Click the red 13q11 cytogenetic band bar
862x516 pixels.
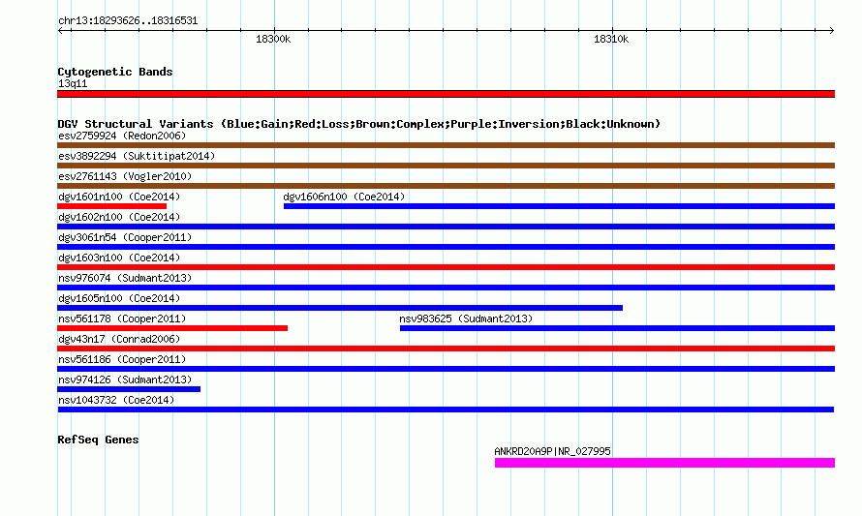[x=446, y=94]
